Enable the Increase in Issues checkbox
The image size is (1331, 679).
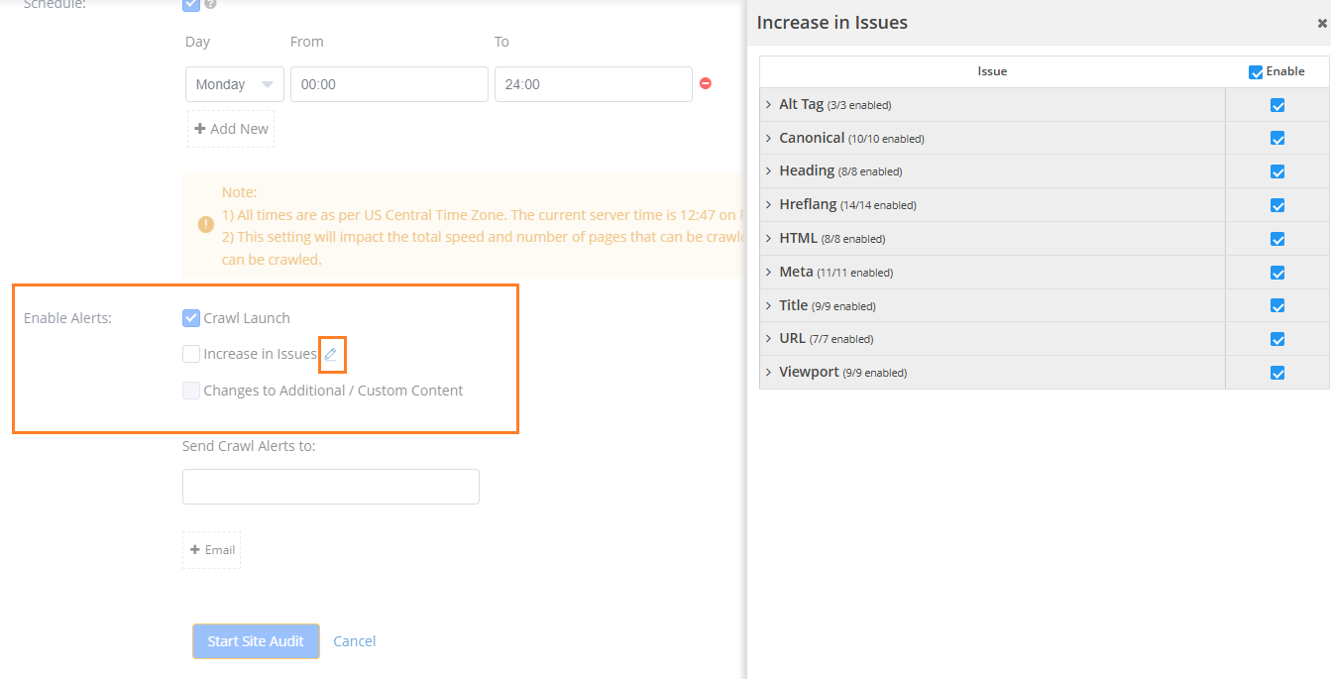click(191, 354)
